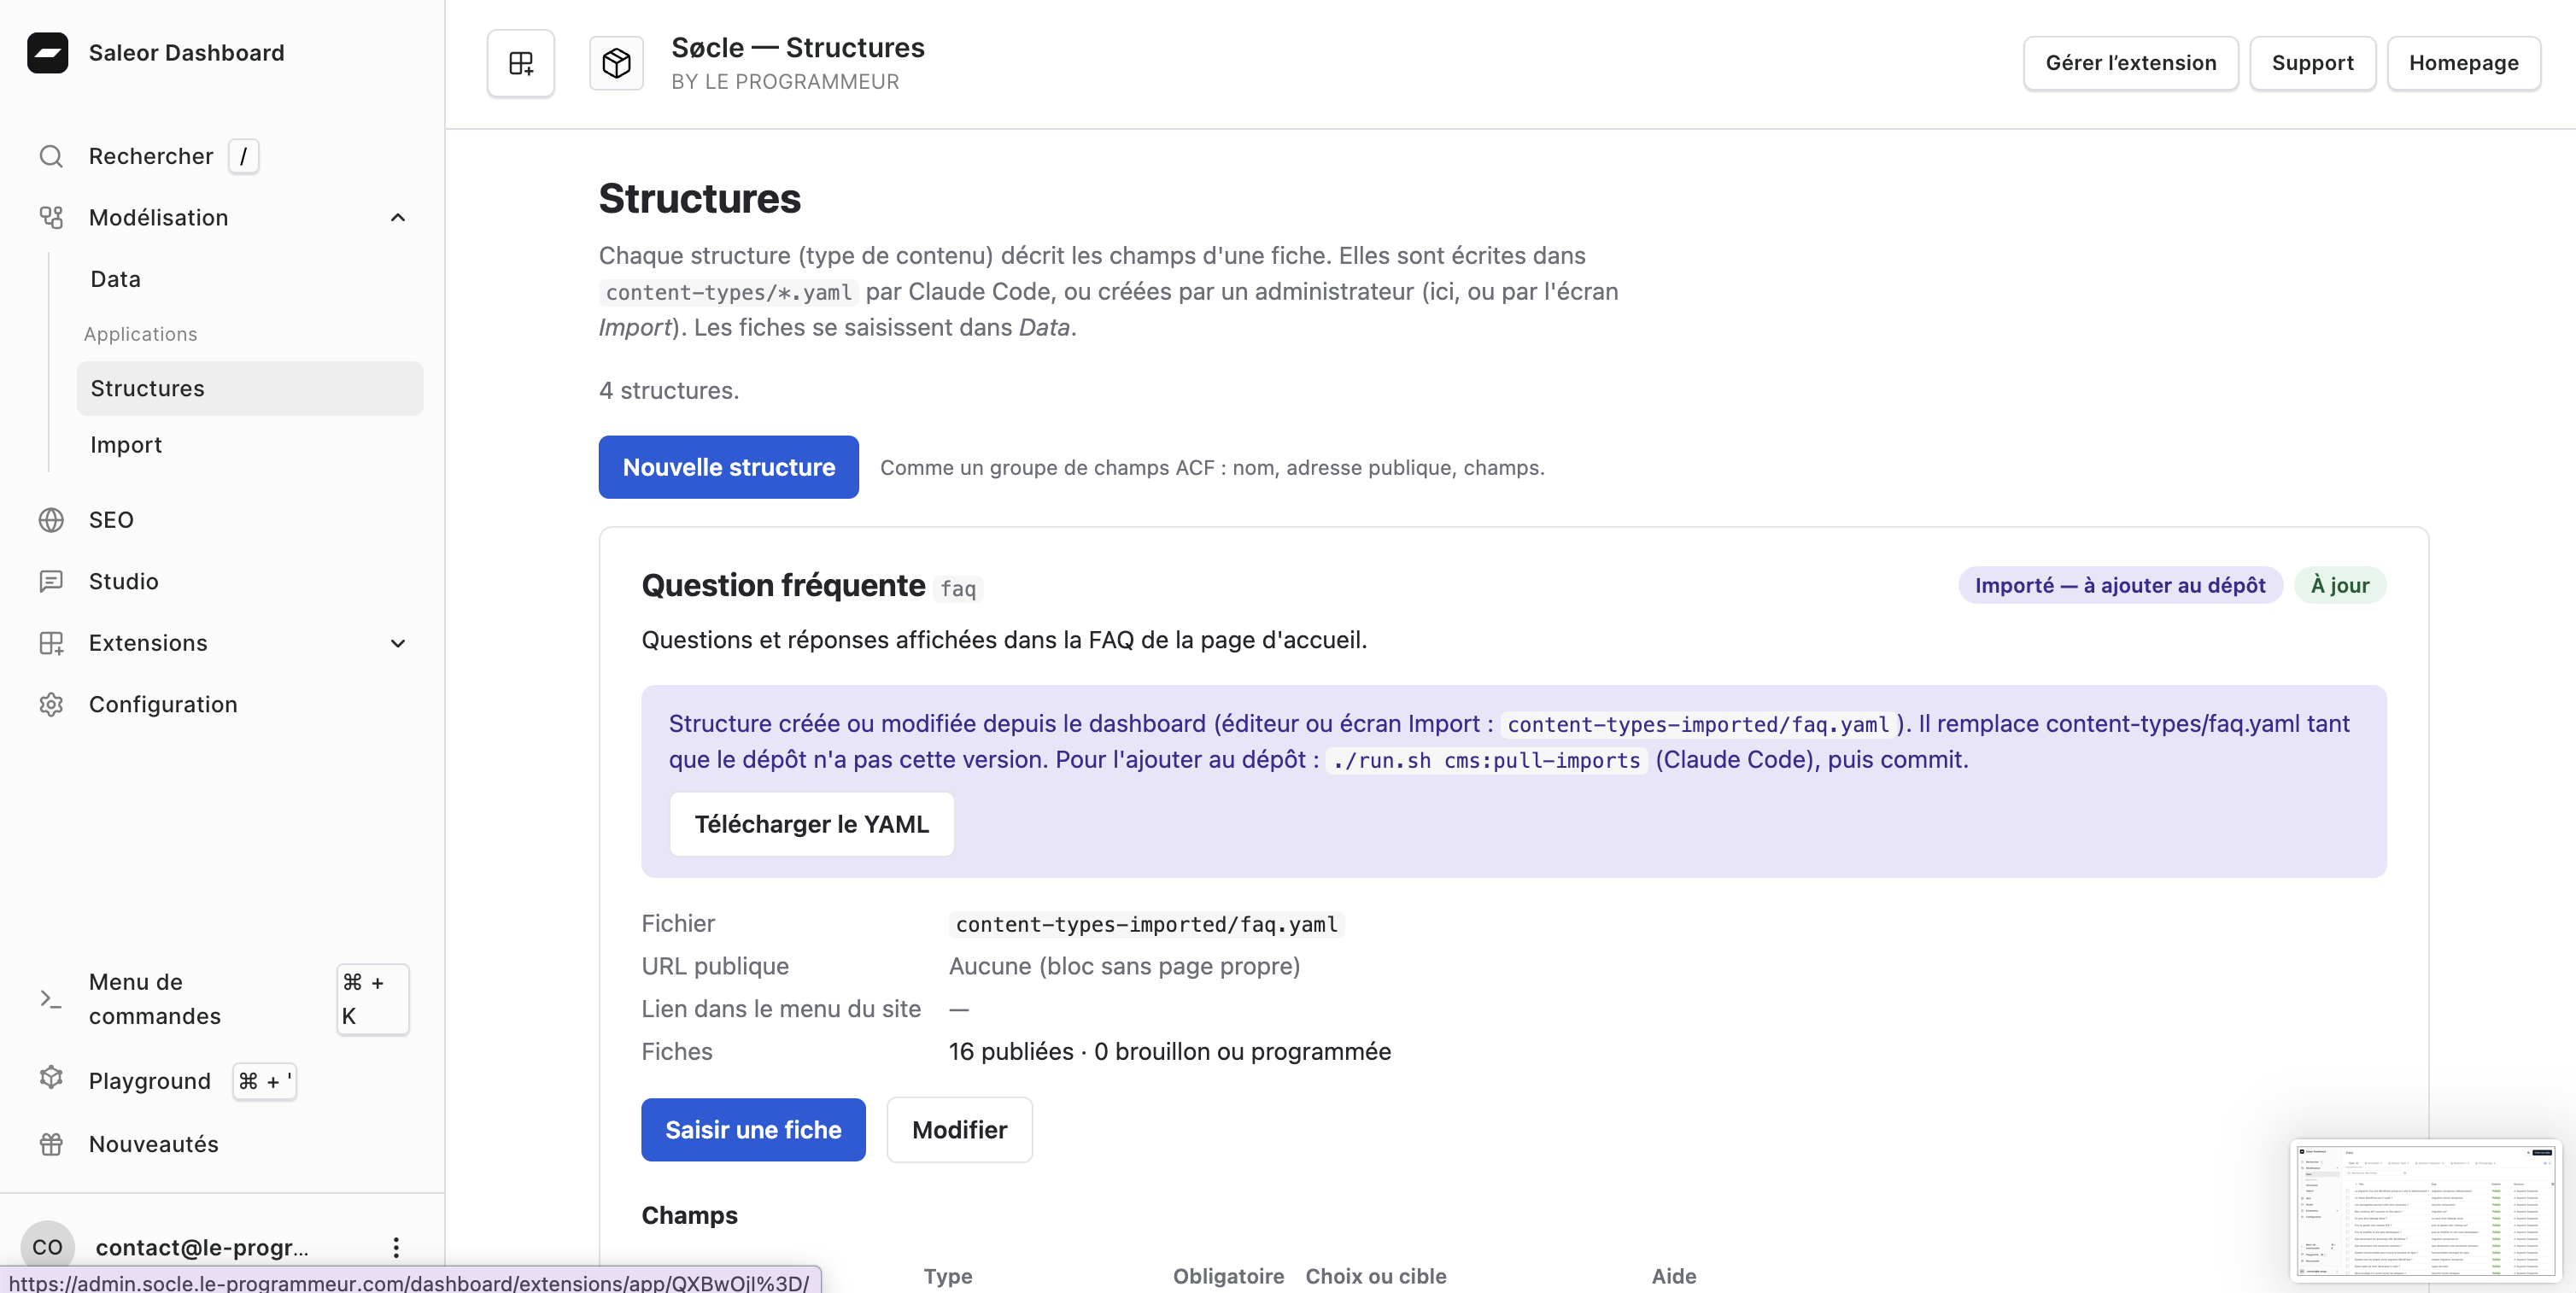Click the Nouveautés gift icon
The height and width of the screenshot is (1293, 2576).
51,1143
